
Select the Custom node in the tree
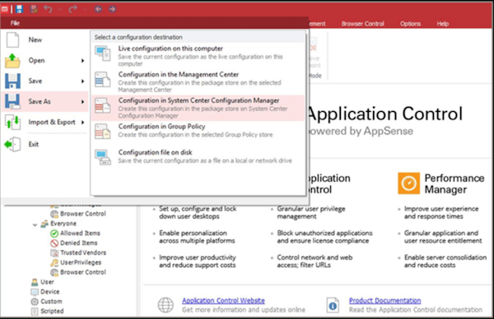click(x=46, y=302)
